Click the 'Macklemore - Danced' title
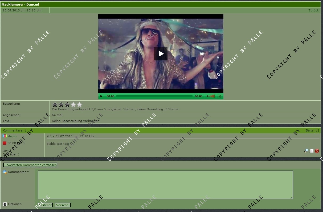 click(x=20, y=5)
